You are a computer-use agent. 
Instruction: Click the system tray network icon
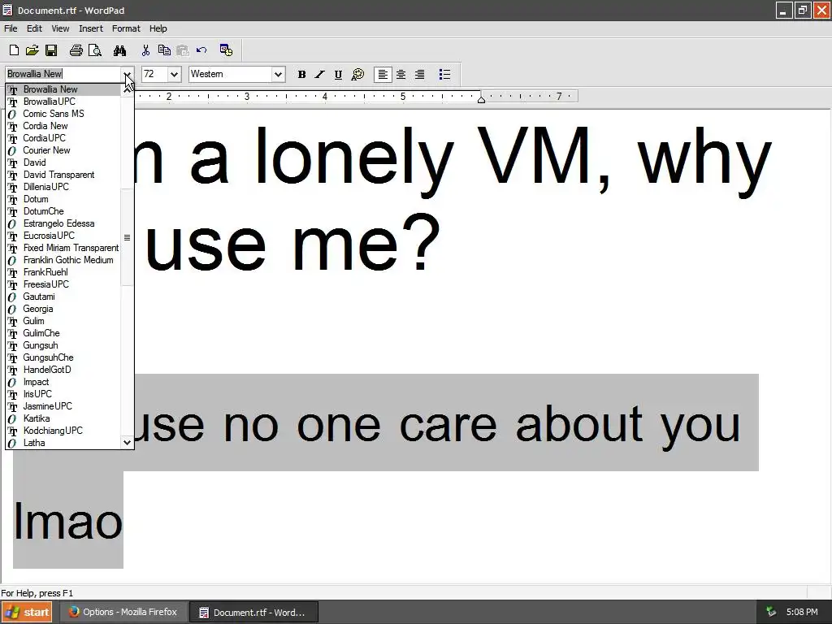771,613
